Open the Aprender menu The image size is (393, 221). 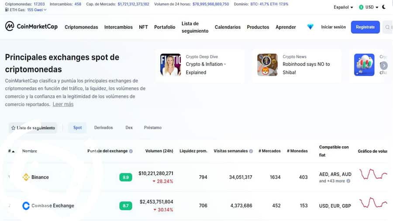click(286, 27)
